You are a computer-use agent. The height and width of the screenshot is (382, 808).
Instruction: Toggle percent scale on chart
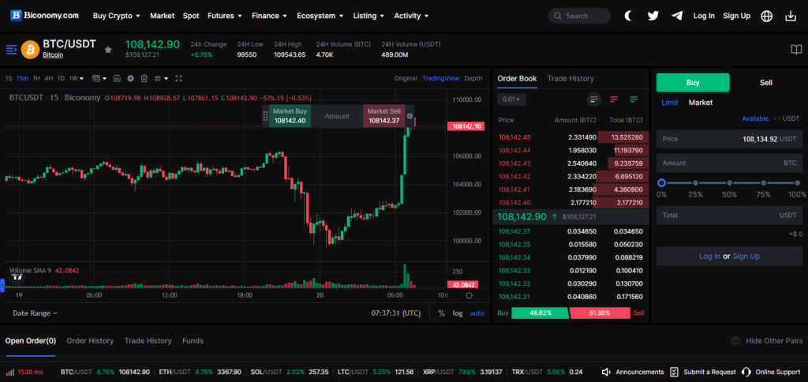(x=442, y=313)
